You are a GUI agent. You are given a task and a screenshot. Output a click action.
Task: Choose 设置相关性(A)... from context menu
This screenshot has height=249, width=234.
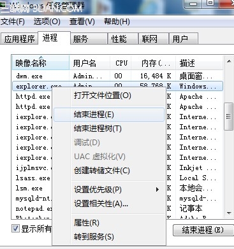(x=109, y=204)
